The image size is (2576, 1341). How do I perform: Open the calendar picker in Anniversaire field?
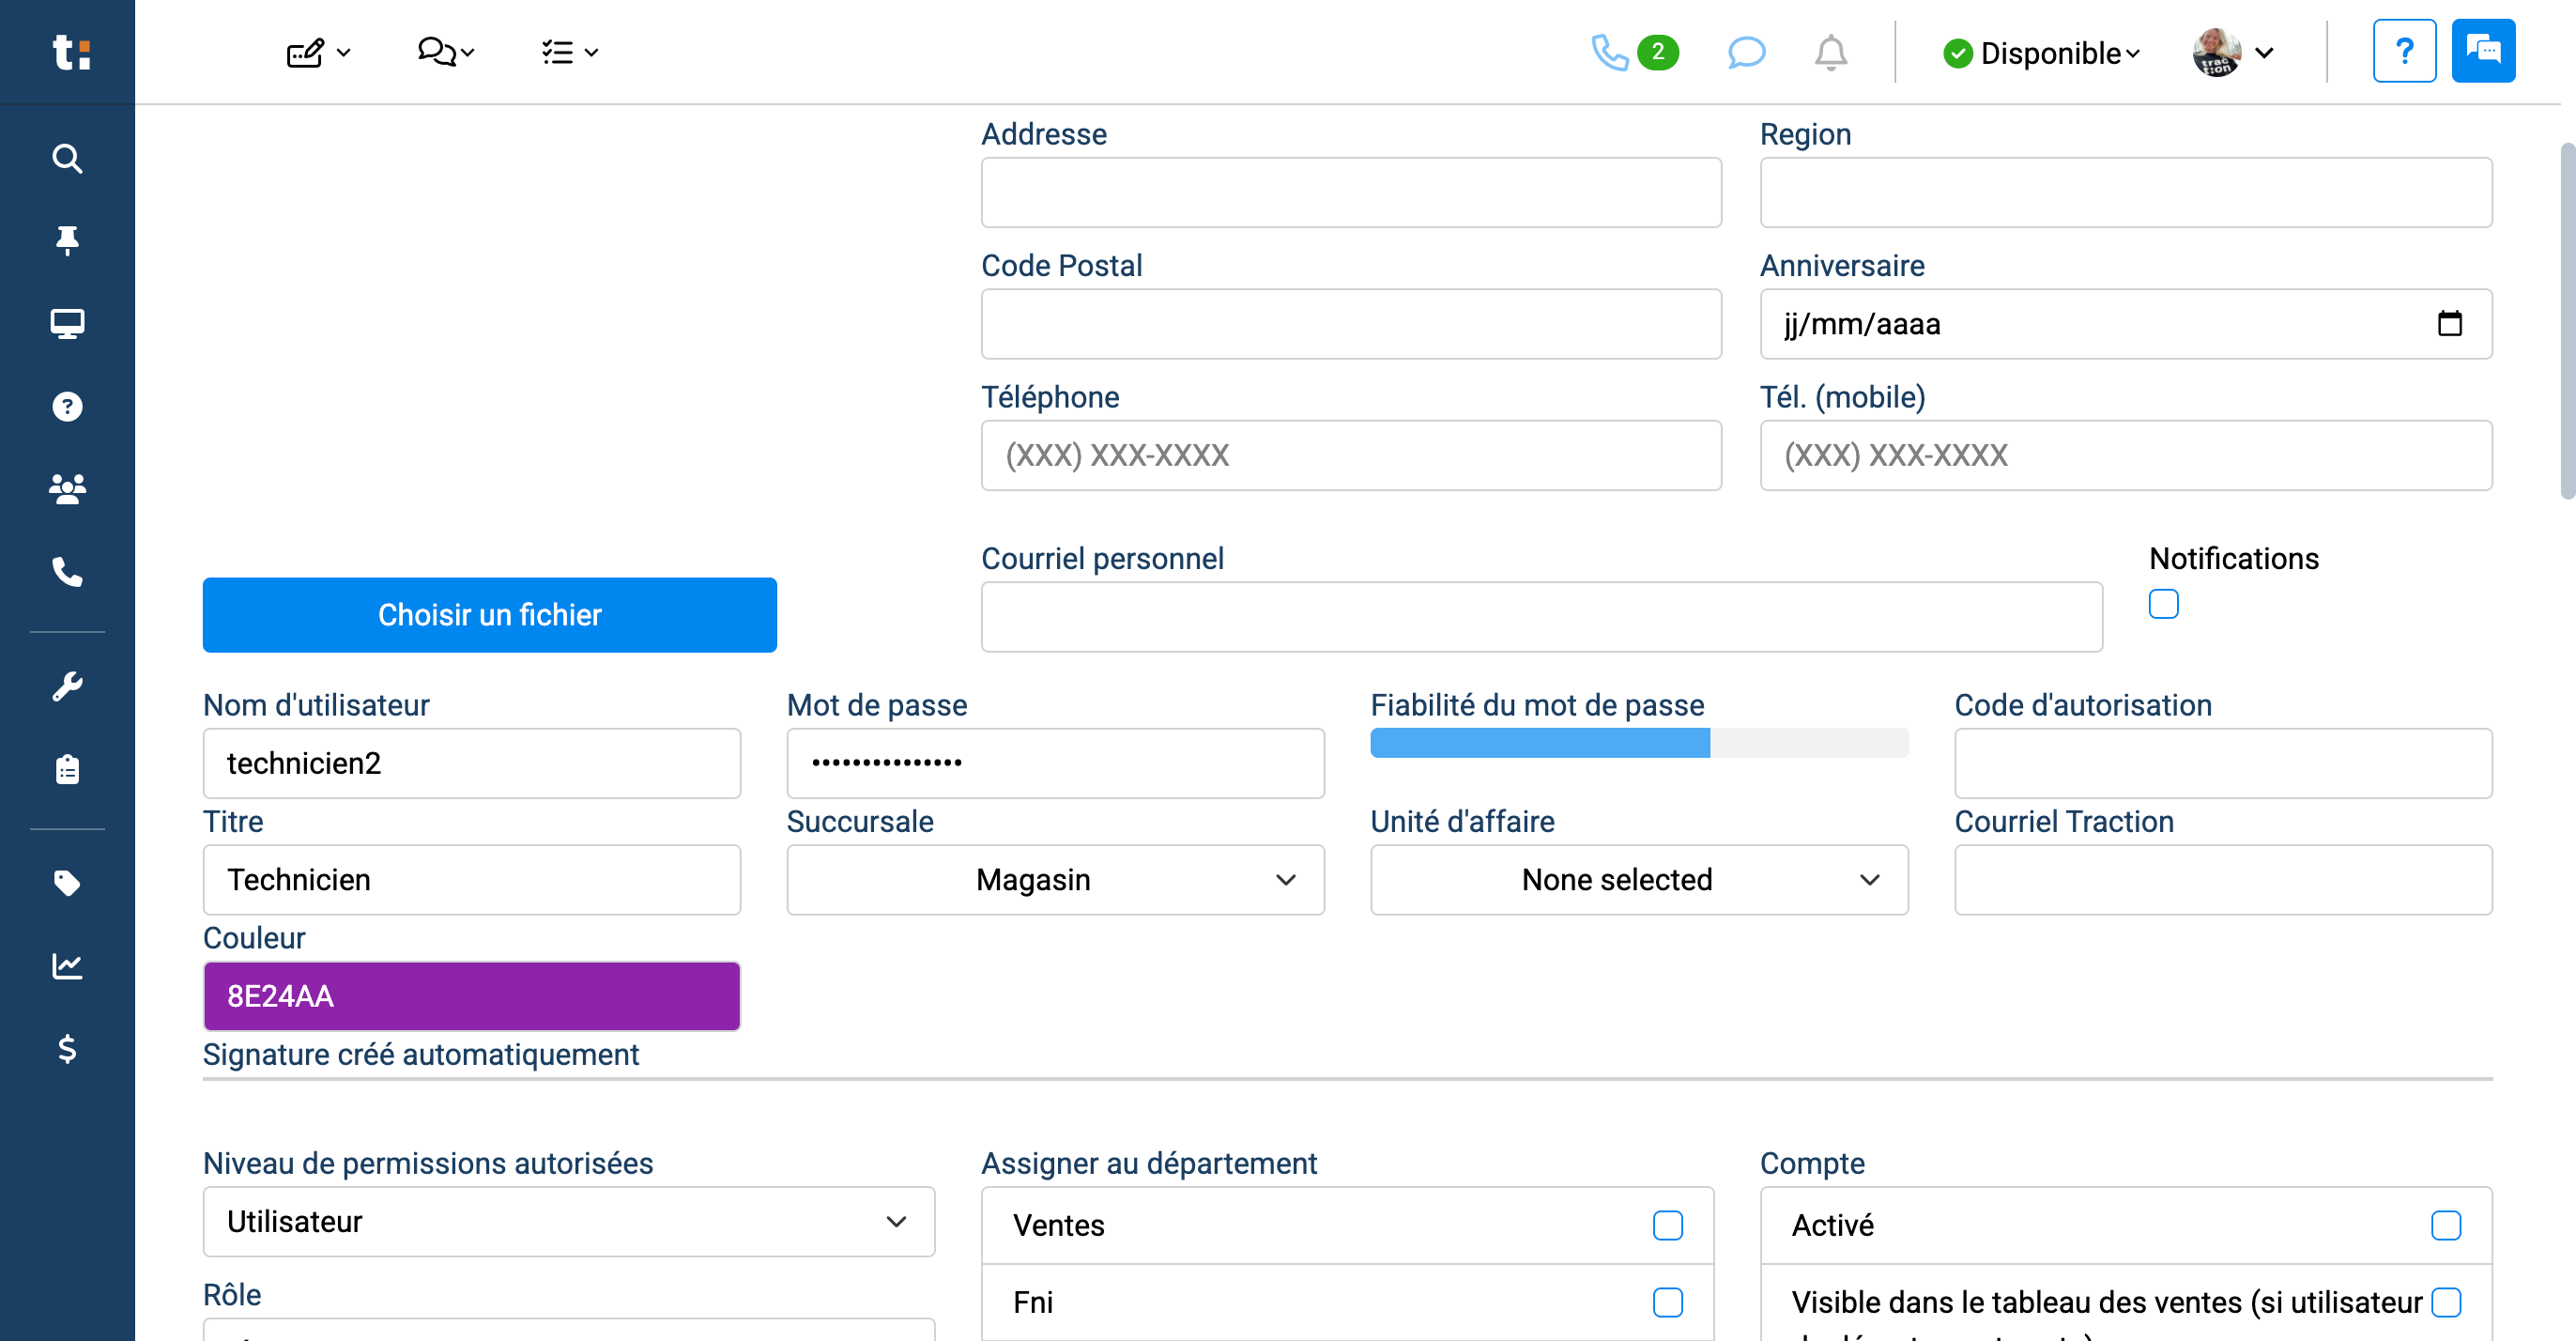point(2449,323)
